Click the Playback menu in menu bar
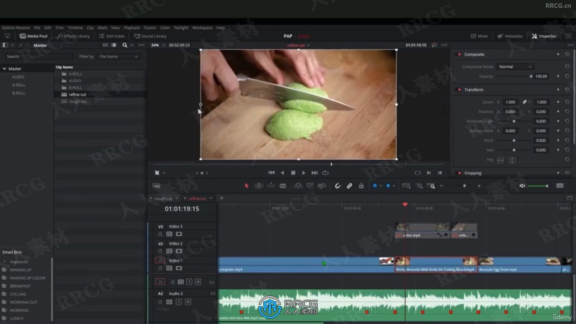The width and height of the screenshot is (576, 324). (x=132, y=27)
